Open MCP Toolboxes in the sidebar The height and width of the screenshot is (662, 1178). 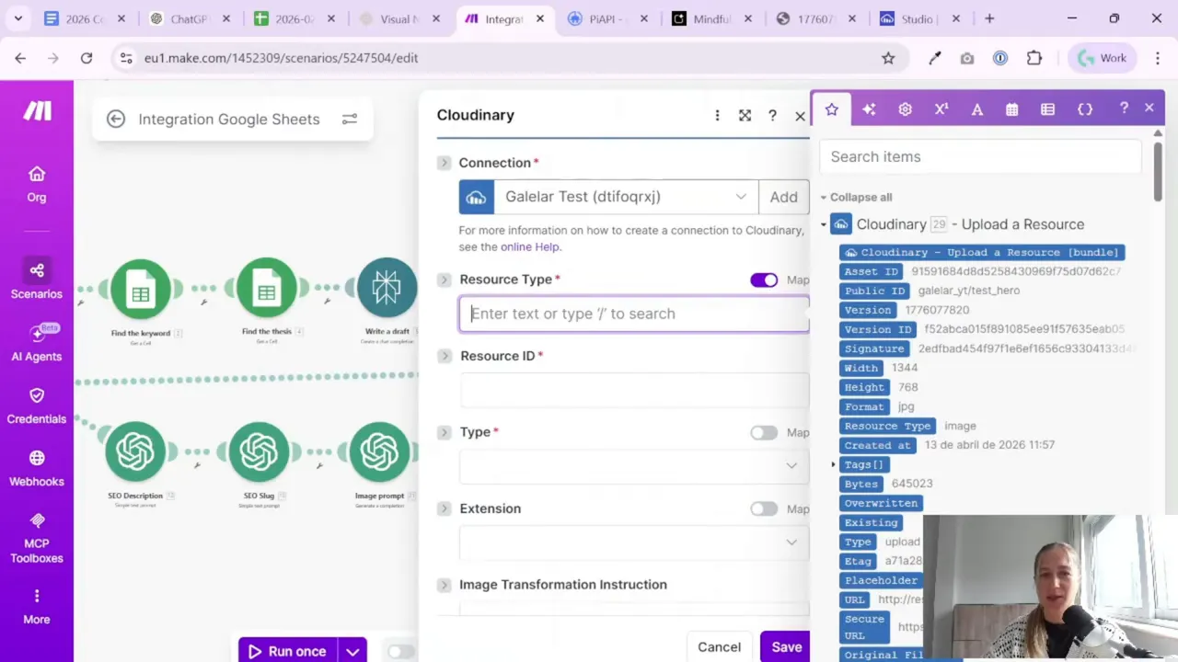point(37,539)
